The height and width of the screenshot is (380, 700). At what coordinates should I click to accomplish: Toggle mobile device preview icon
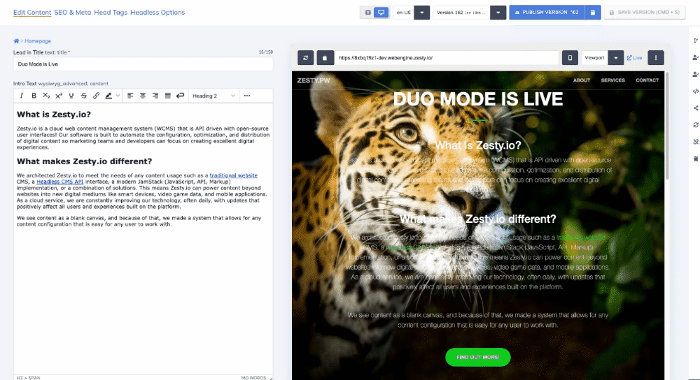tap(570, 57)
